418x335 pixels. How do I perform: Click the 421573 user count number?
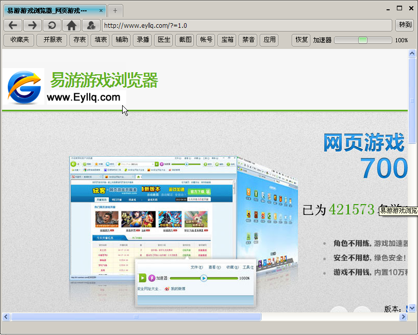pos(352,209)
